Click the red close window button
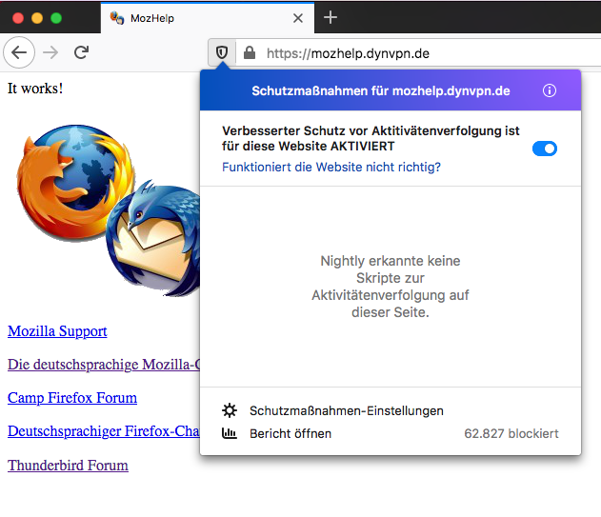Screen dimensions: 601x517 [x=18, y=18]
